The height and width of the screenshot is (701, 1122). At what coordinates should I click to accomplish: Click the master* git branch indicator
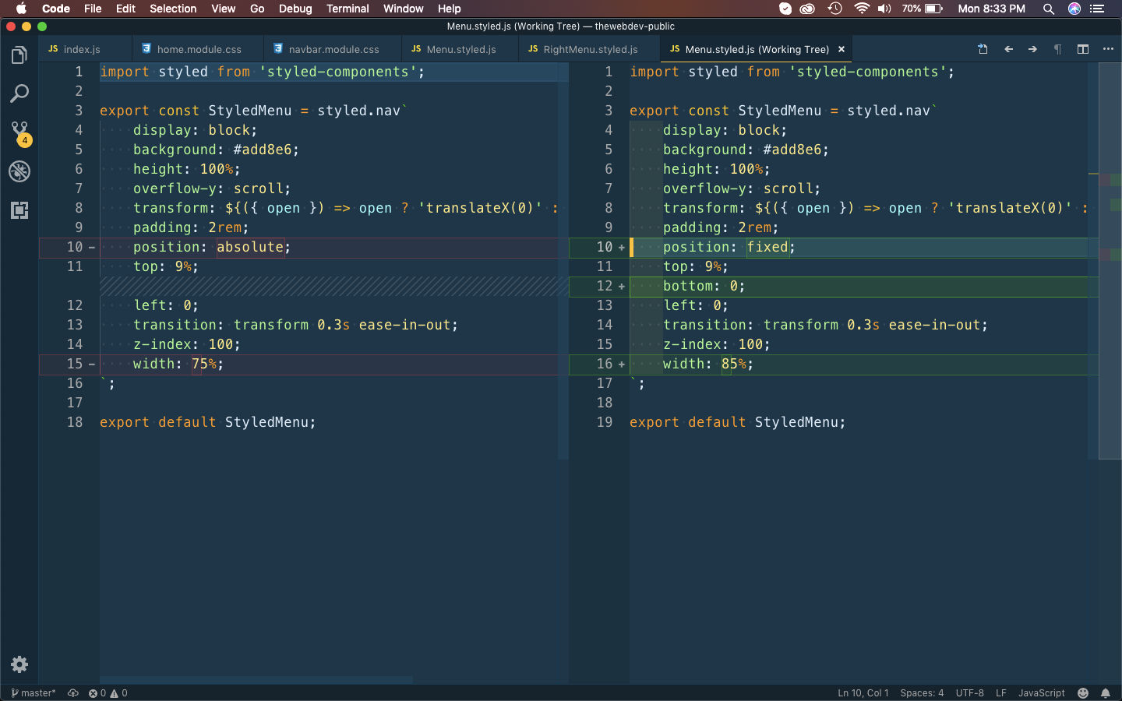(x=34, y=692)
